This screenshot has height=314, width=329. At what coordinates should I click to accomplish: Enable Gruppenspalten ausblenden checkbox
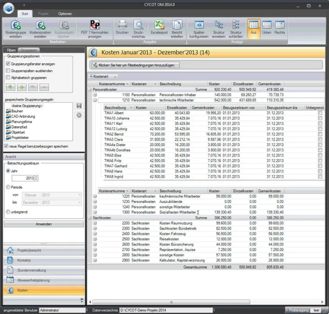click(x=8, y=71)
